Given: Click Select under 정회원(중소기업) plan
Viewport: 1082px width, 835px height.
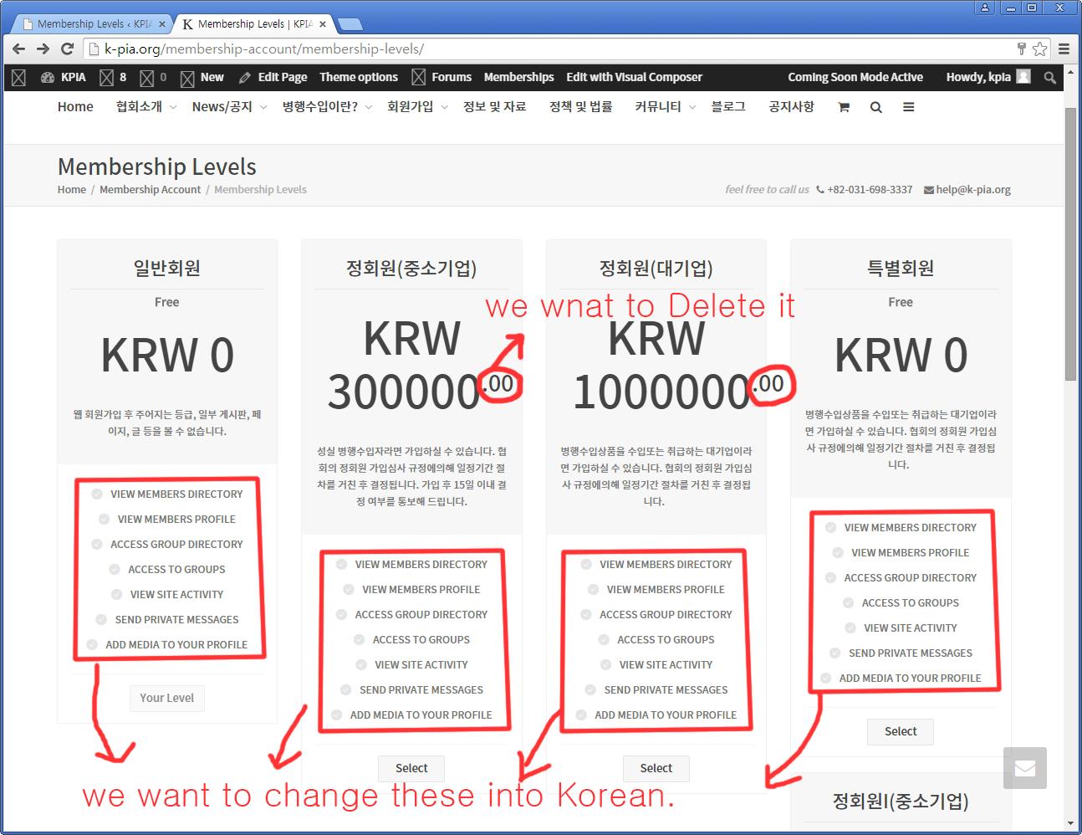Looking at the screenshot, I should coord(411,768).
